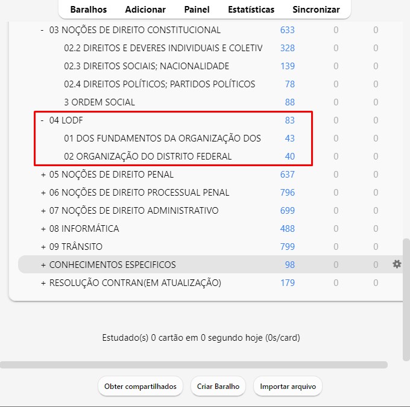Expand the RESOLUÇÃO CONTRAN deck
The width and height of the screenshot is (410, 407).
pos(43,283)
